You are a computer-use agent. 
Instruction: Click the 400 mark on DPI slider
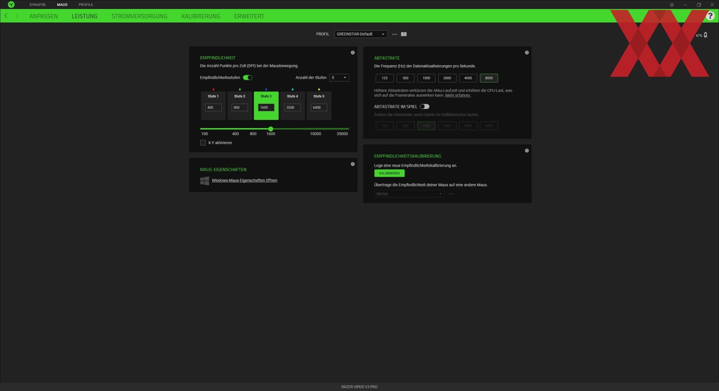click(x=236, y=134)
